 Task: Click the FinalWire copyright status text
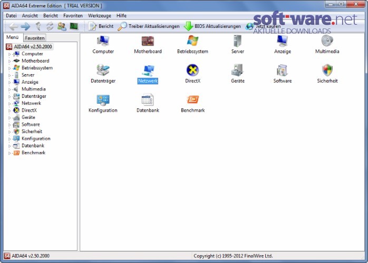(x=233, y=256)
